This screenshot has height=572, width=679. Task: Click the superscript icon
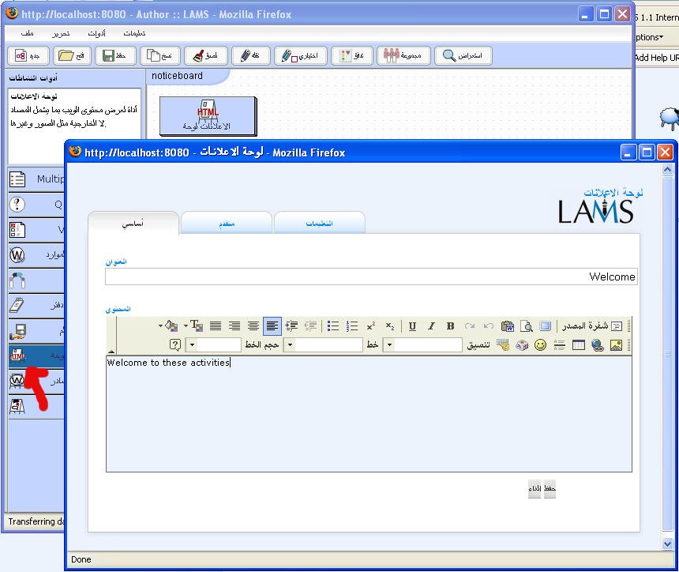(370, 326)
